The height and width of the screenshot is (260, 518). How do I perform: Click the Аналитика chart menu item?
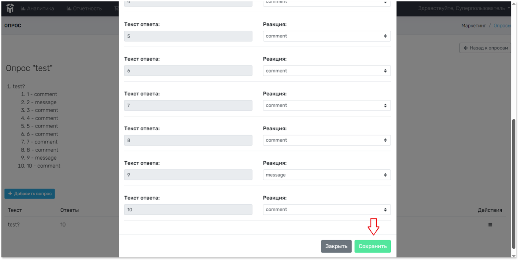pyautogui.click(x=37, y=8)
